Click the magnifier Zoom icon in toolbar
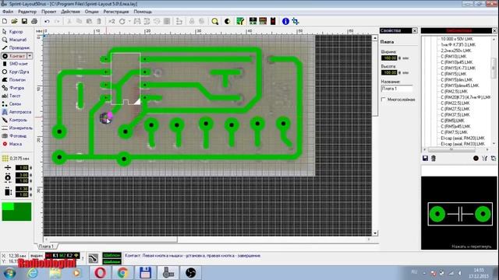The width and height of the screenshot is (499, 280). (215, 21)
